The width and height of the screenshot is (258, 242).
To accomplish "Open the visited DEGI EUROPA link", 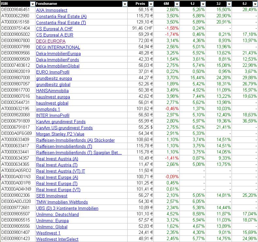I will [x=51, y=41].
